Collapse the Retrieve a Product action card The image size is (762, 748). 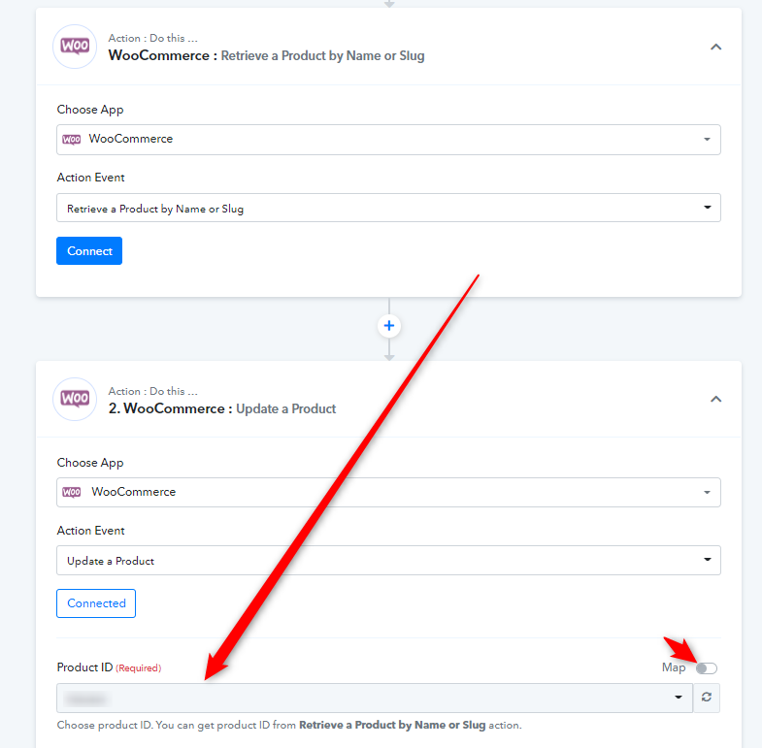[715, 48]
